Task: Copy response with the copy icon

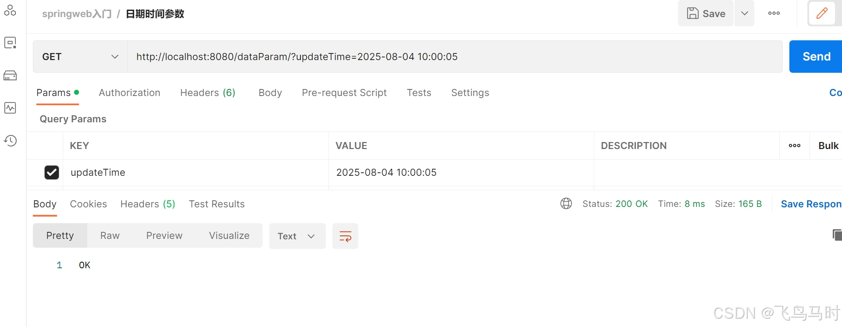Action: click(837, 235)
